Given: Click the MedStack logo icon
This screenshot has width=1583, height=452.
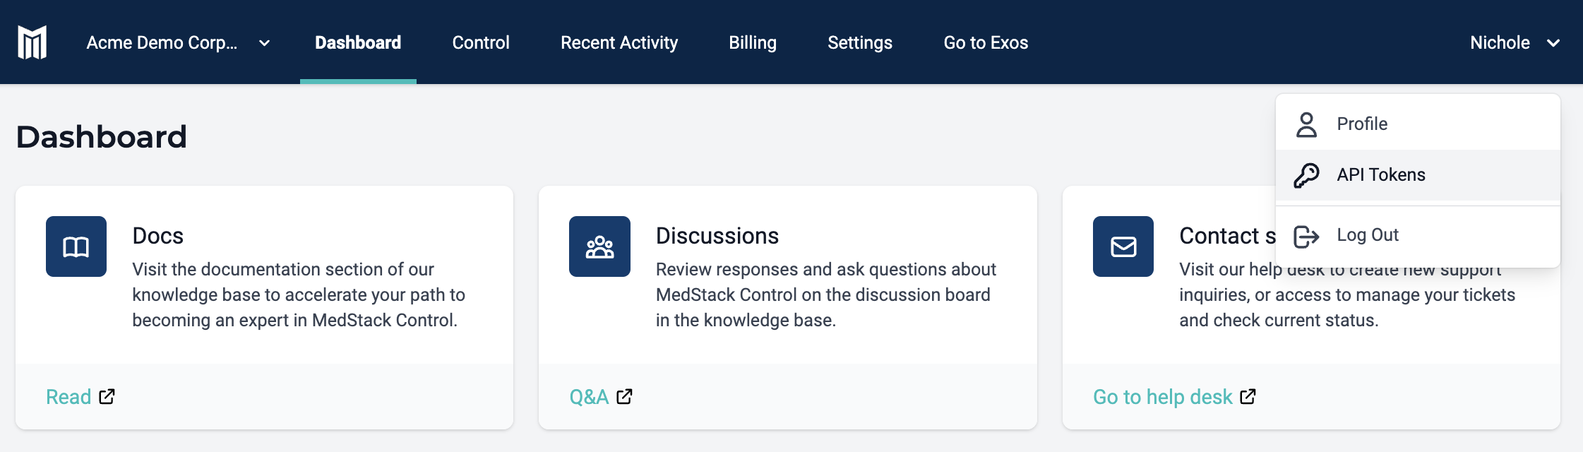Looking at the screenshot, I should [32, 42].
